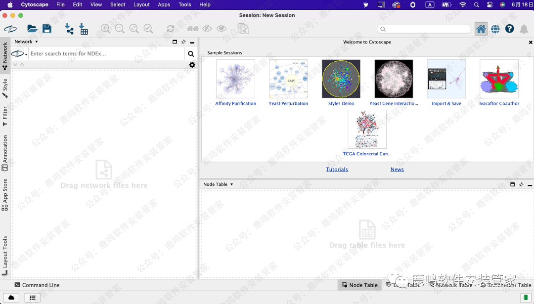Click the NDEx search magnifier button

coord(191,54)
